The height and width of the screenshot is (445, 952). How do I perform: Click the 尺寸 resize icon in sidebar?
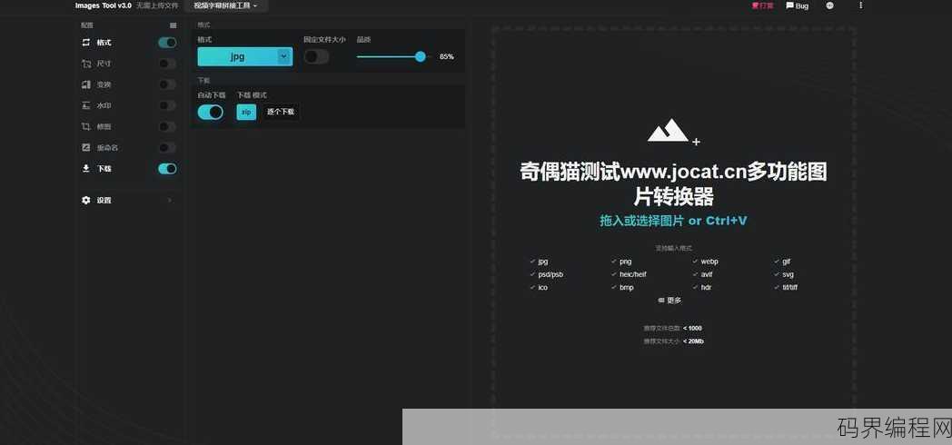point(85,64)
